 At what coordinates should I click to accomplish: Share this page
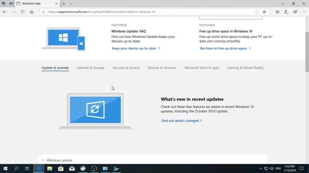point(295,12)
